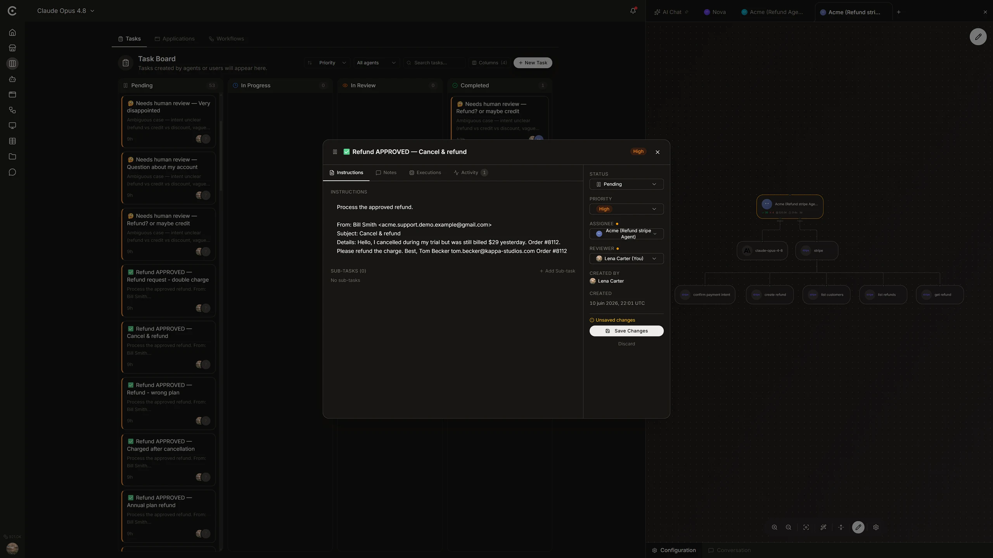Screen dimensions: 993x558
Task: Open the Priority High dropdown in dialog
Action: click(626, 209)
